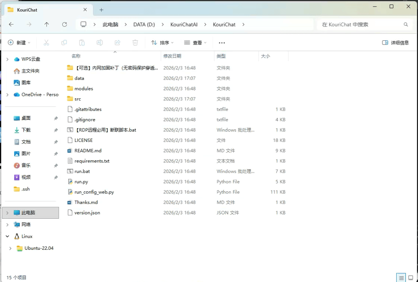
Task: Open the three-dot more options menu
Action: click(222, 43)
